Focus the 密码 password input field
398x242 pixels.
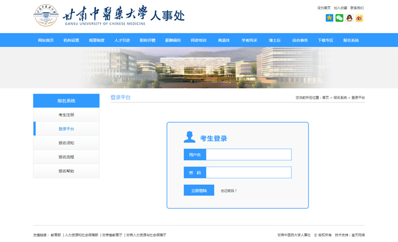point(248,173)
